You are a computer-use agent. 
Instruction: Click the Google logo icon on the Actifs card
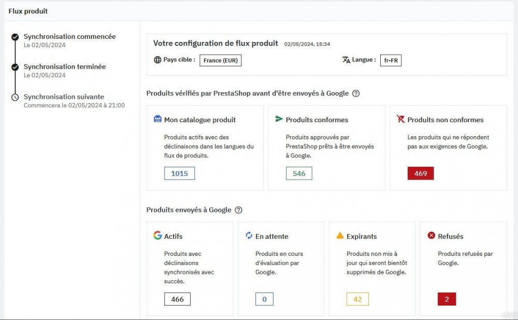pos(157,236)
